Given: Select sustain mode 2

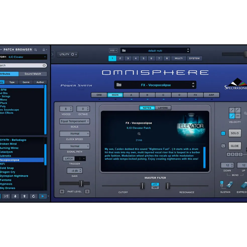Looking at the screenshot, I should pyautogui.click(x=222, y=185).
